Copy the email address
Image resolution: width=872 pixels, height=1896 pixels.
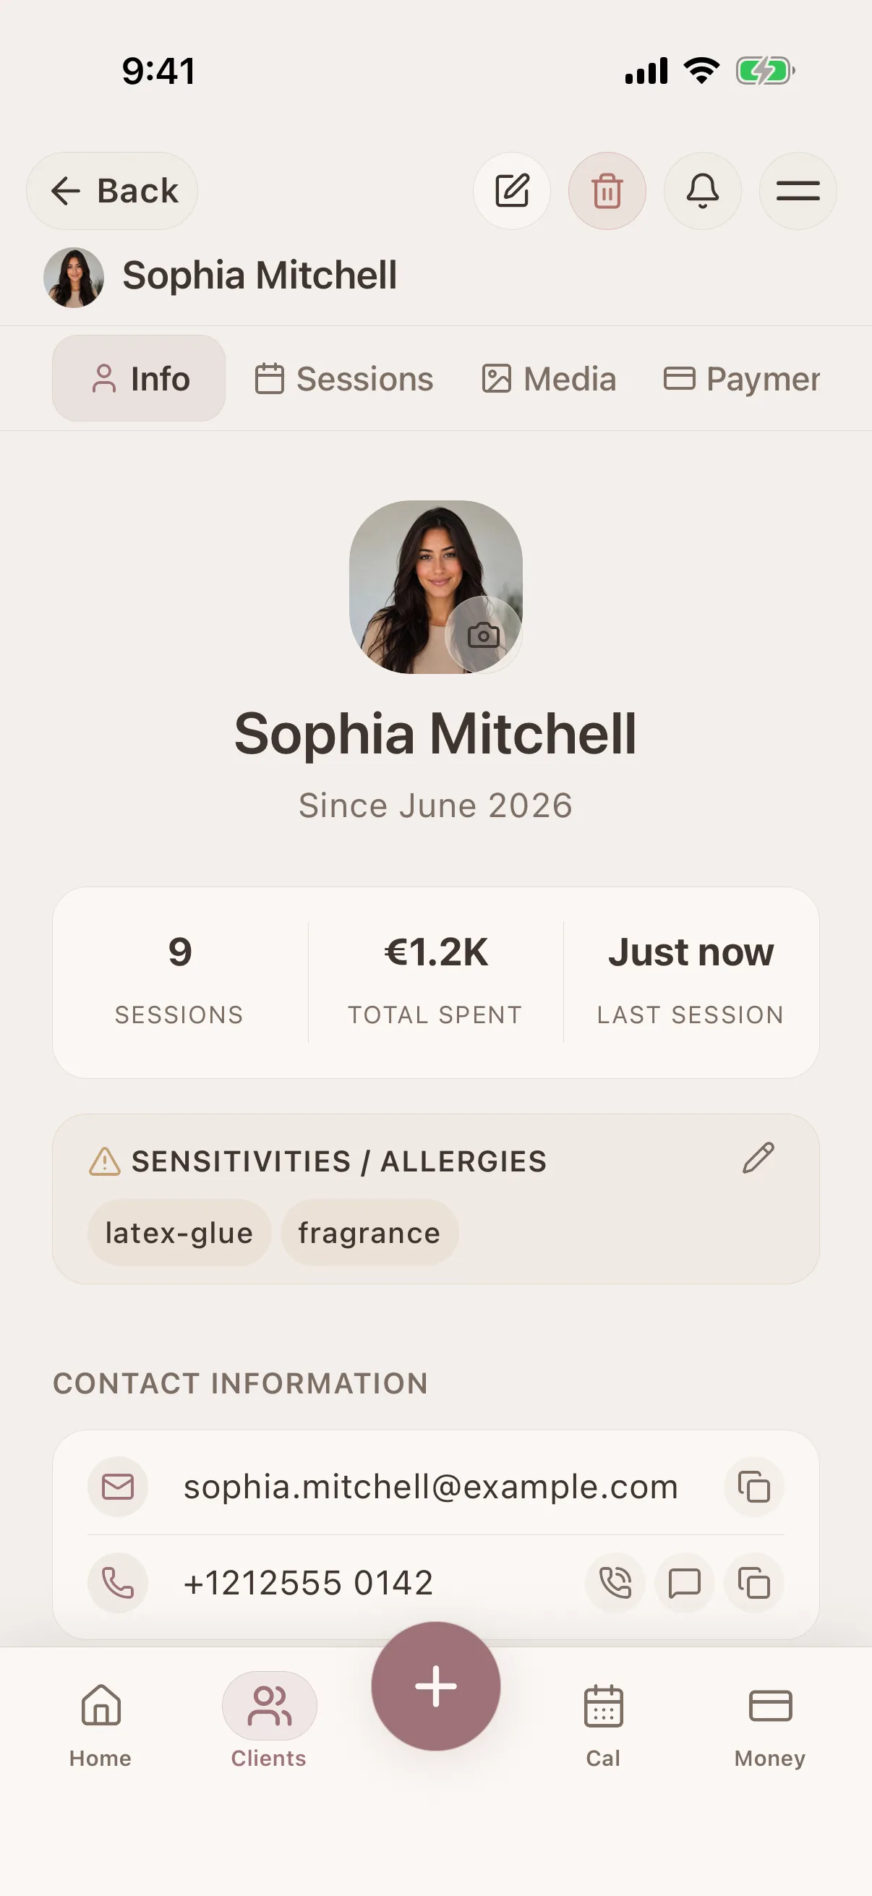[x=754, y=1487]
